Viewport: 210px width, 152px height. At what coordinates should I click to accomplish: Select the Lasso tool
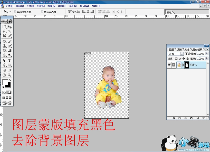4,31
